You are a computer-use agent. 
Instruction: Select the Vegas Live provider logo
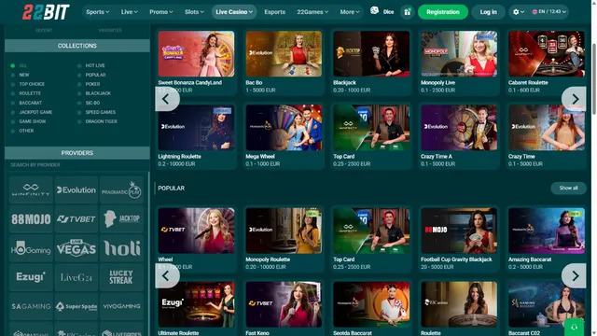[x=76, y=248]
